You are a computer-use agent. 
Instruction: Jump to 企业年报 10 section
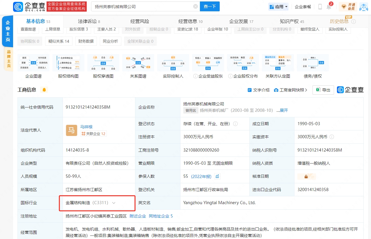218,29
